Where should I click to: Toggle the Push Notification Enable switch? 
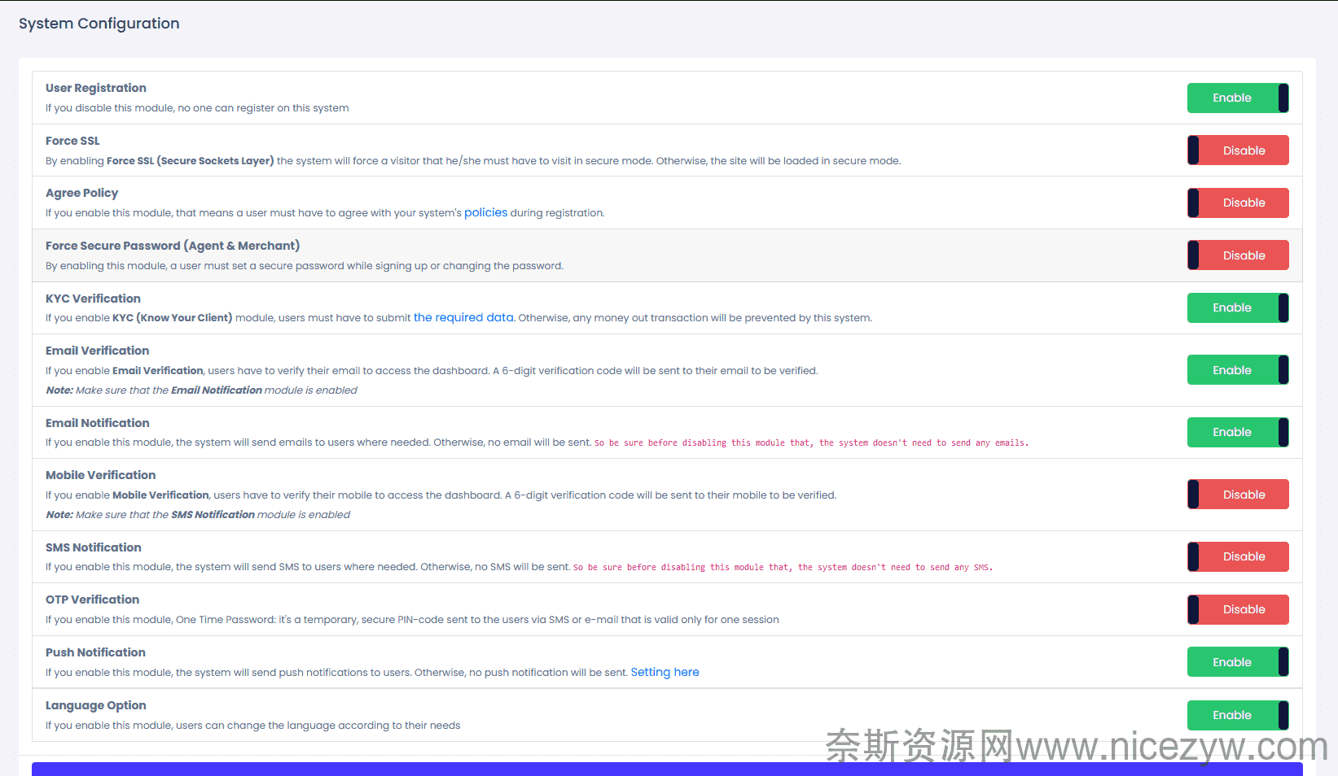coord(1238,662)
